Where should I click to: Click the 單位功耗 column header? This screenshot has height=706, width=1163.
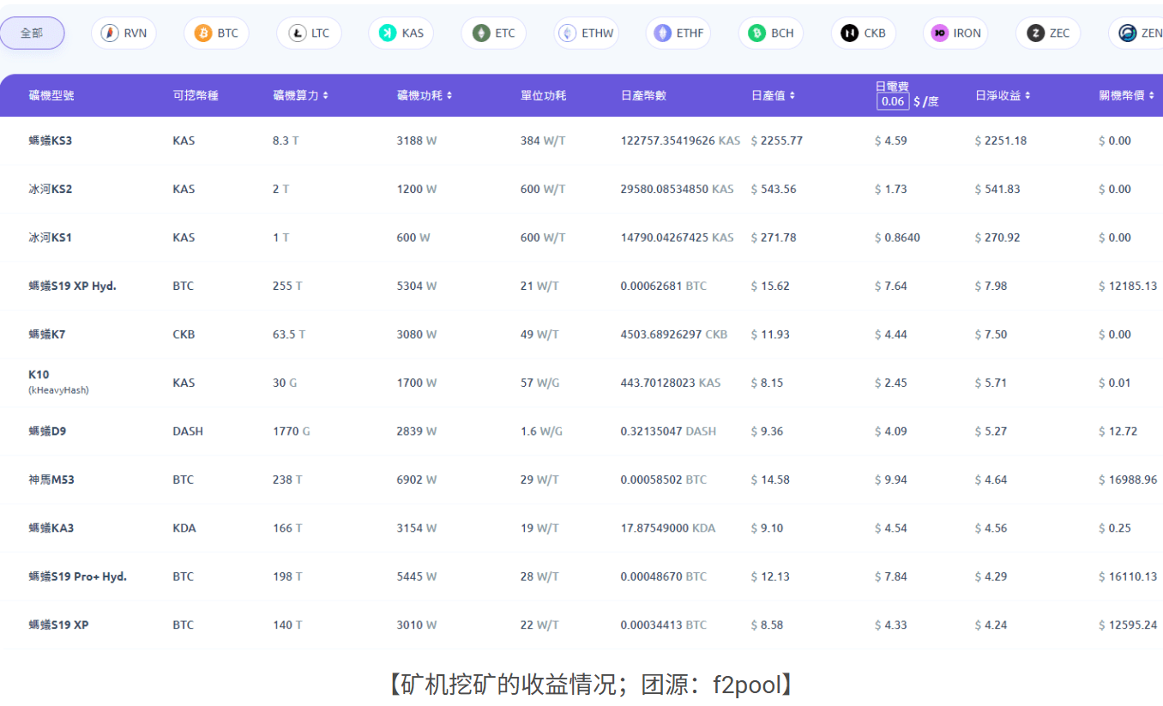click(x=544, y=95)
